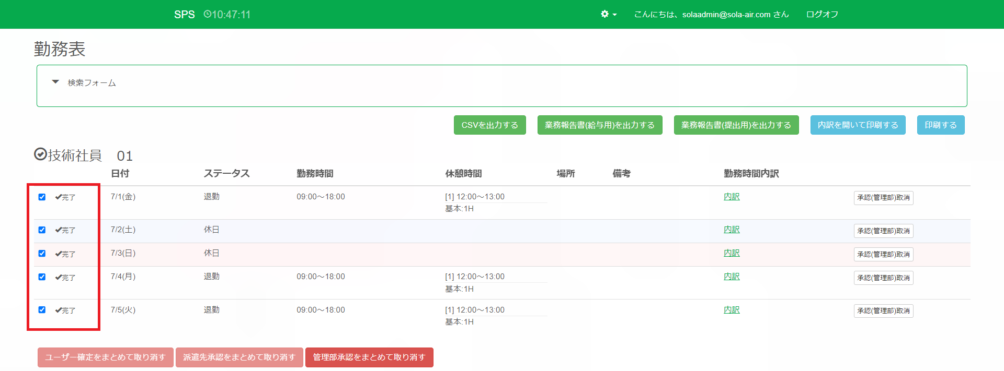Click the clock icon beside the time
This screenshot has height=371, width=1004.
pos(207,14)
